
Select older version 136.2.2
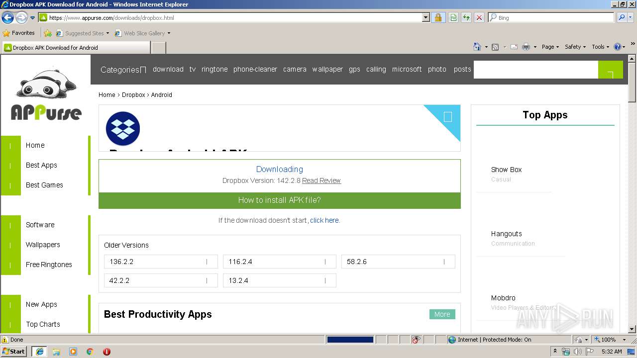161,262
